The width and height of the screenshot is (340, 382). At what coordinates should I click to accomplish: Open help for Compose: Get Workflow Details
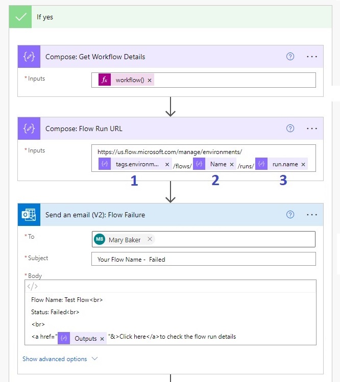tap(290, 57)
